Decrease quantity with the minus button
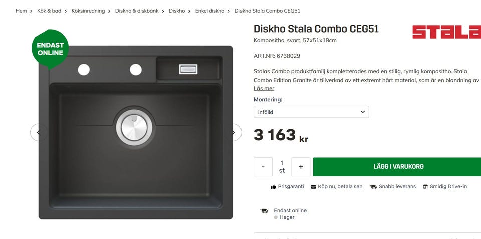The image size is (481, 239). tap(263, 167)
